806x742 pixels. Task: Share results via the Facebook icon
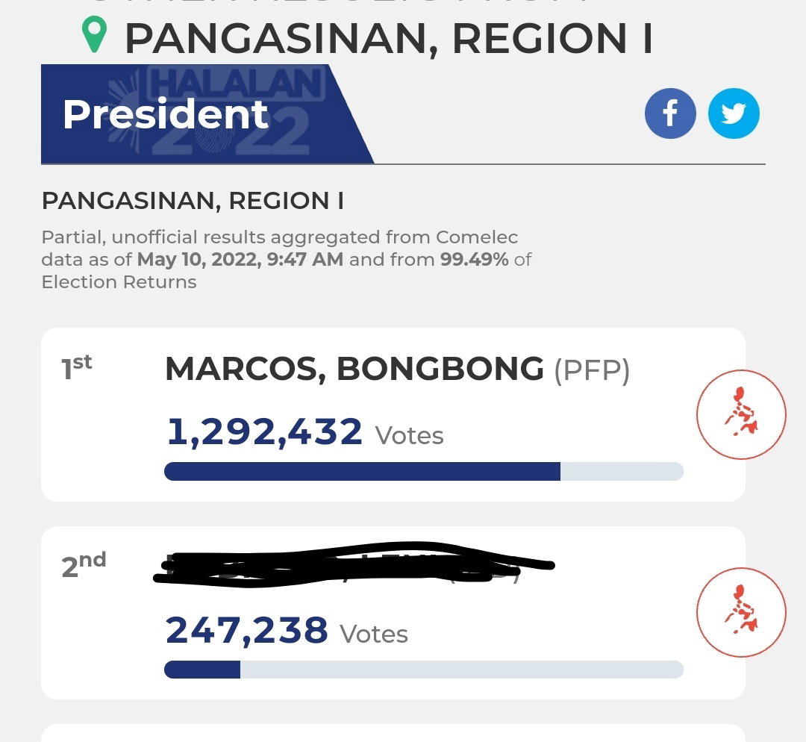coord(670,113)
